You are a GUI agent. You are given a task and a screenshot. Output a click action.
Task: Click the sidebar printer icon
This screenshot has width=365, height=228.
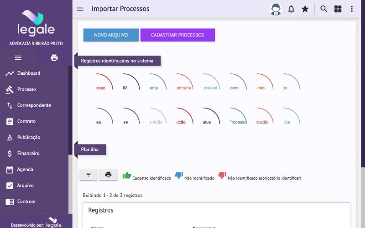pos(54,58)
